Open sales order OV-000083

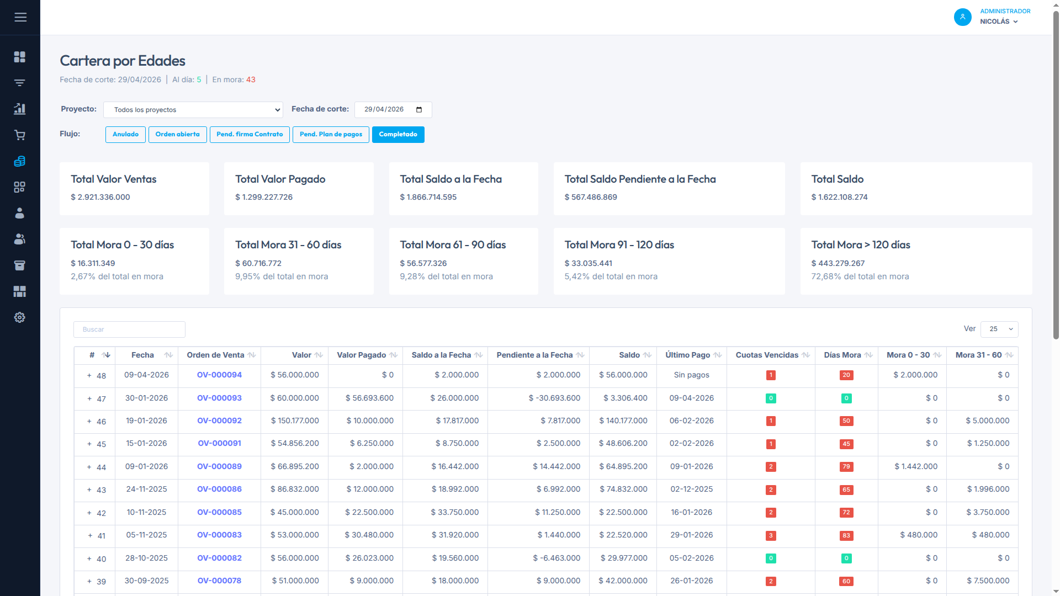(219, 535)
